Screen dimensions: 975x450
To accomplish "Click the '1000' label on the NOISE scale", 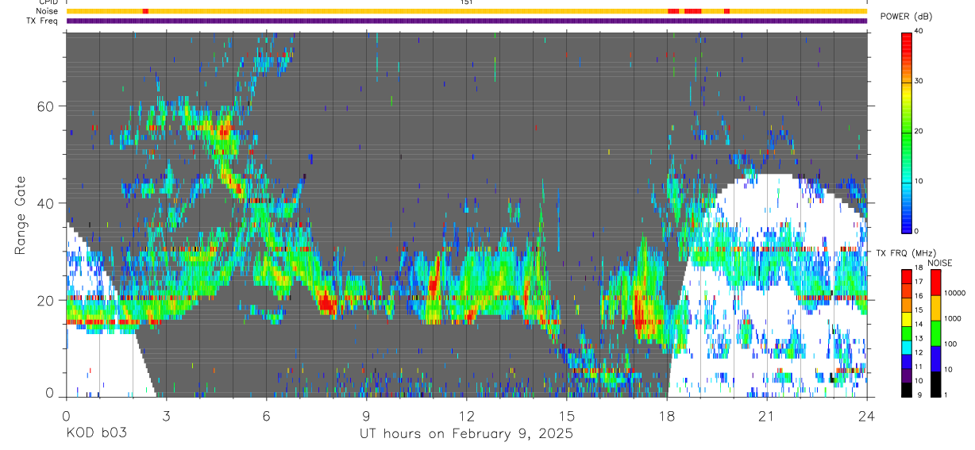I will click(x=954, y=318).
